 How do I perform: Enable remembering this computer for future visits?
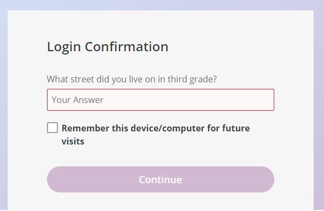click(x=52, y=128)
